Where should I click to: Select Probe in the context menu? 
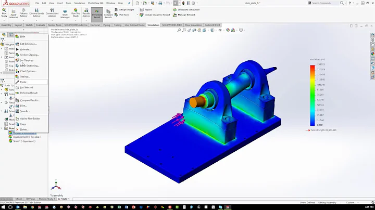pyautogui.click(x=31, y=82)
